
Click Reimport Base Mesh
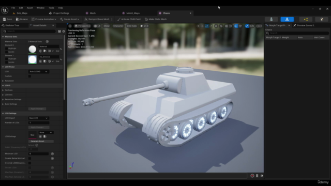pyautogui.click(x=97, y=19)
